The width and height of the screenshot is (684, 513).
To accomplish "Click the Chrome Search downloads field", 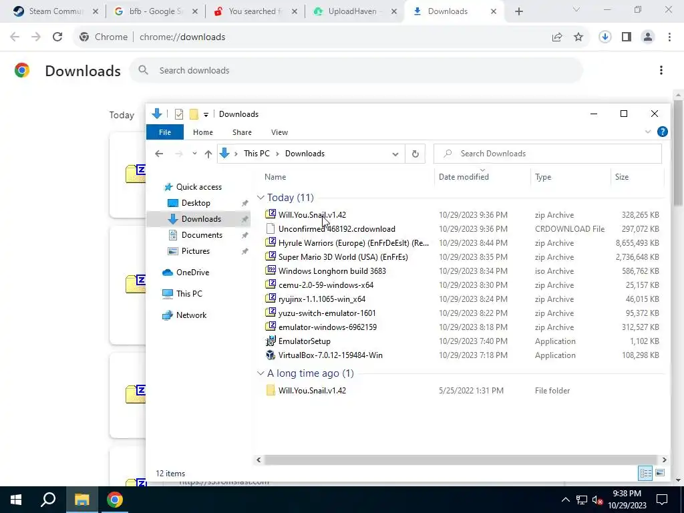I will [356, 70].
